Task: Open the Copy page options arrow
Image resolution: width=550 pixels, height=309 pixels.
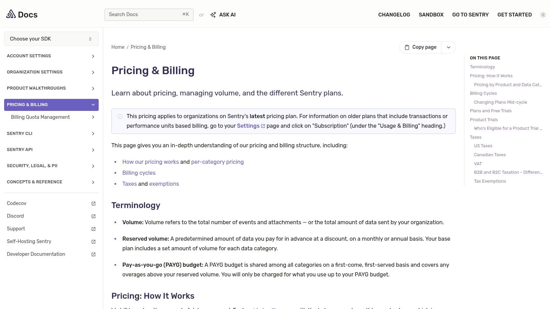Action: click(449, 47)
